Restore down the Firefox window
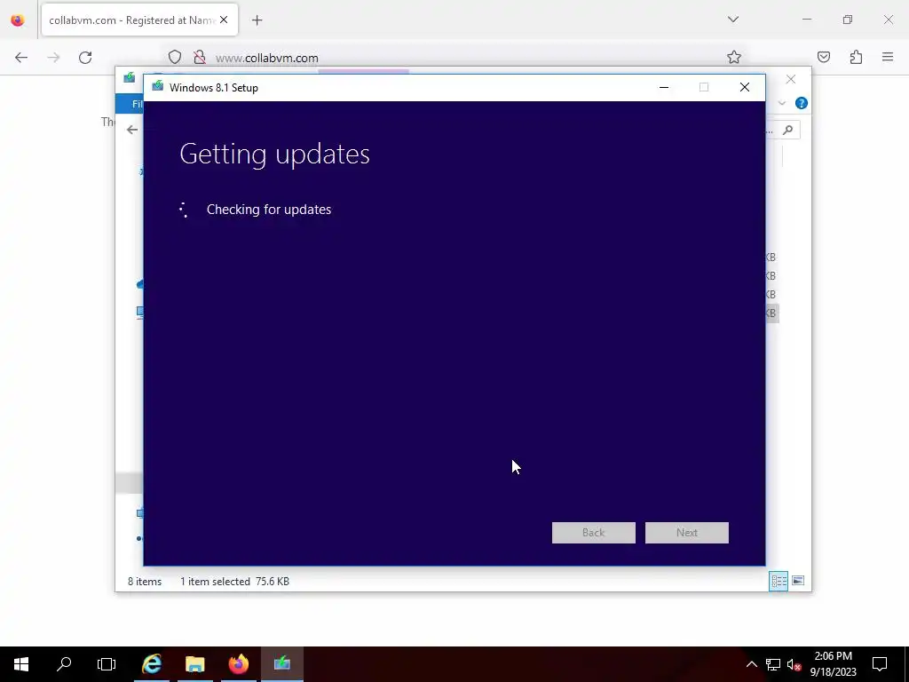909x682 pixels. click(x=848, y=20)
